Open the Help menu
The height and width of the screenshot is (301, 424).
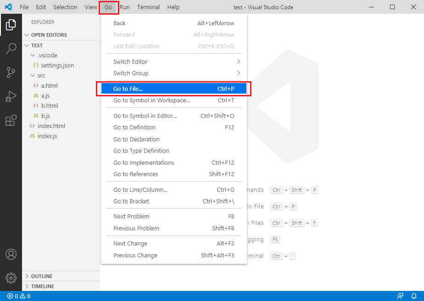click(173, 7)
